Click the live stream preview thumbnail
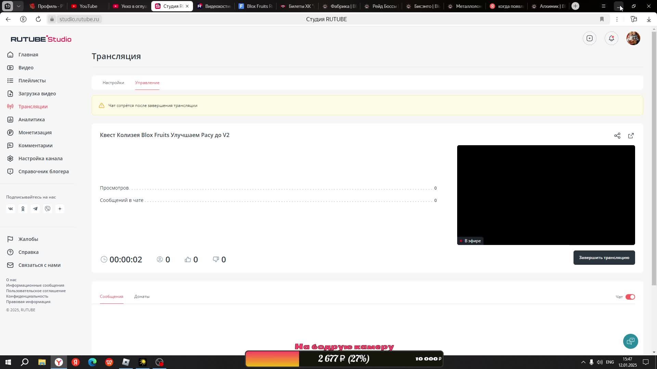This screenshot has width=657, height=369. click(x=546, y=195)
